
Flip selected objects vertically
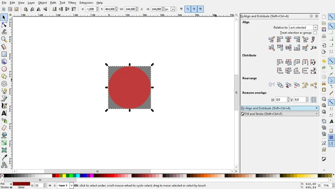[45, 9]
